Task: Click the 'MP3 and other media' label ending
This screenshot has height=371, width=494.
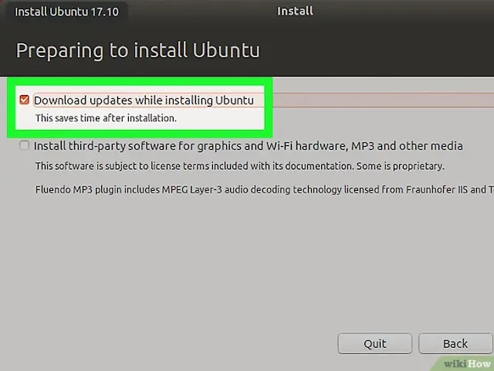Action: point(407,146)
